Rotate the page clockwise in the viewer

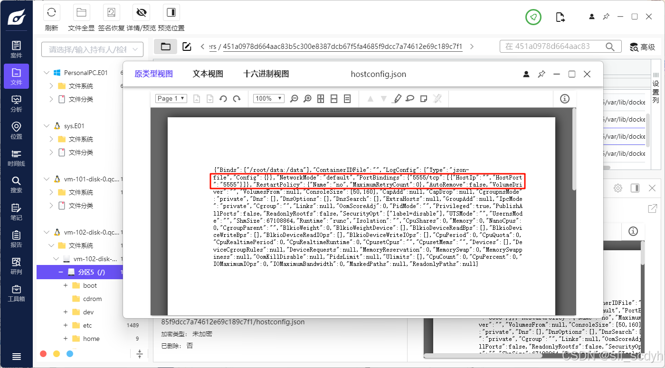pos(237,99)
